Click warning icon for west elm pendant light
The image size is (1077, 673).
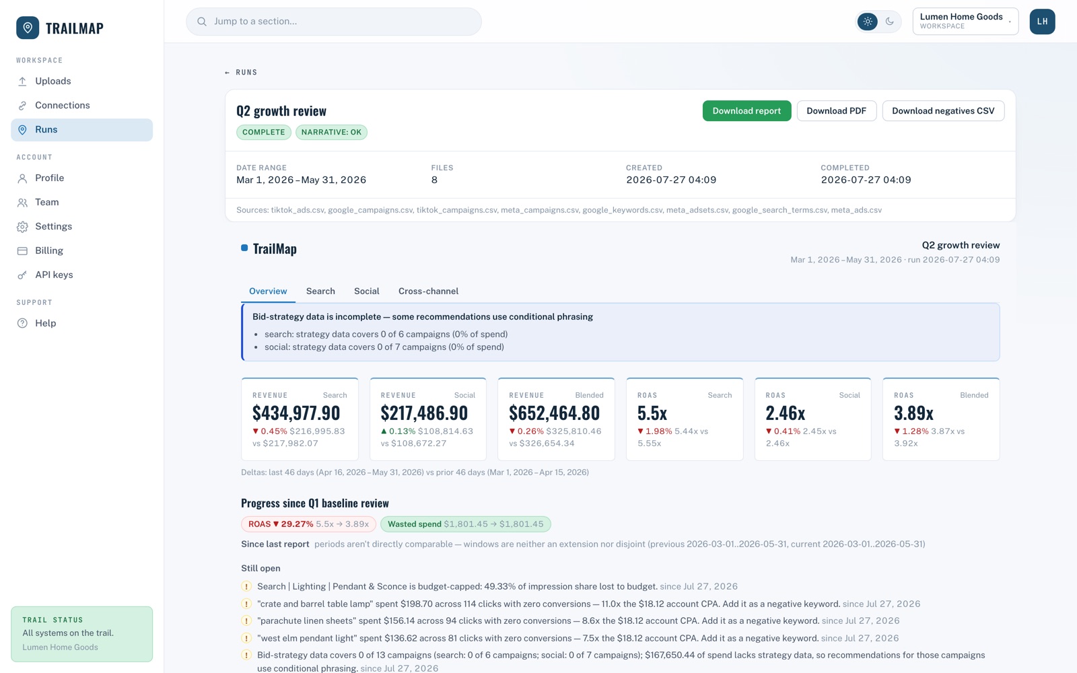[x=246, y=638]
